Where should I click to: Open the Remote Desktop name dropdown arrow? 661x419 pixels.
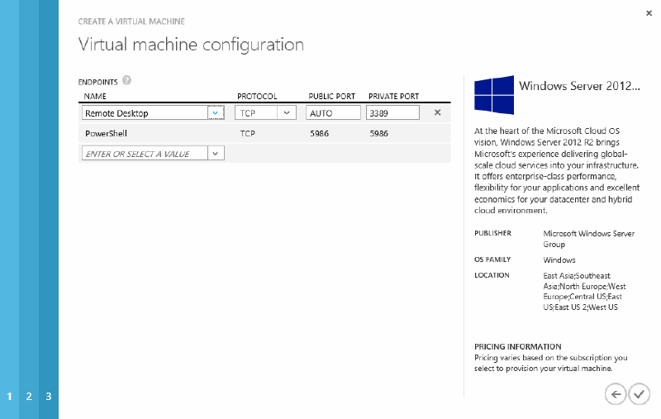click(216, 112)
